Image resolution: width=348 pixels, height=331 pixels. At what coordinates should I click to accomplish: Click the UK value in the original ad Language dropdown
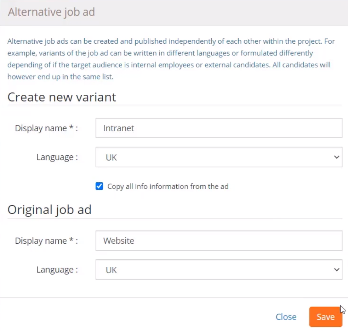click(x=111, y=270)
